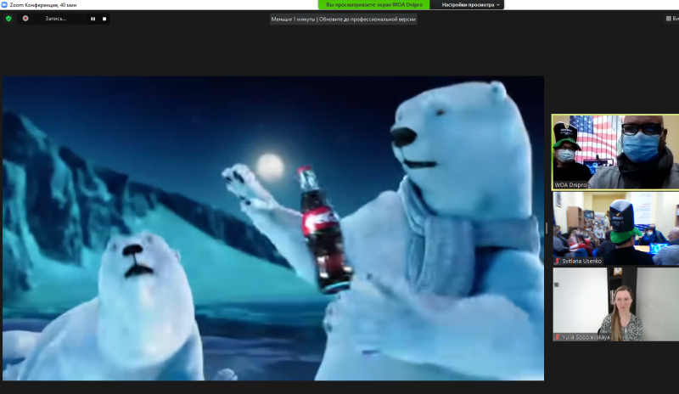Select the Yulia Sobolevskaya video thumbnail

(x=616, y=304)
